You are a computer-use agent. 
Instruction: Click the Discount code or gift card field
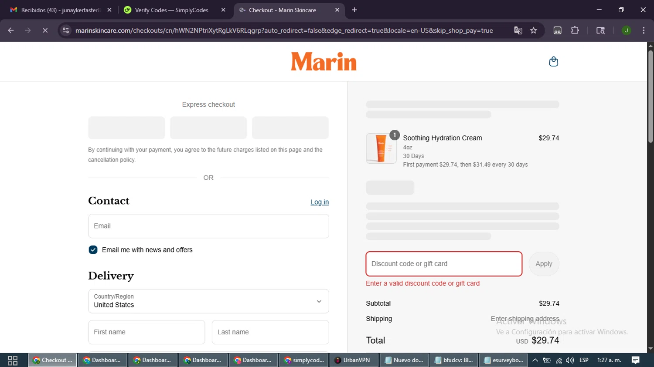click(444, 264)
